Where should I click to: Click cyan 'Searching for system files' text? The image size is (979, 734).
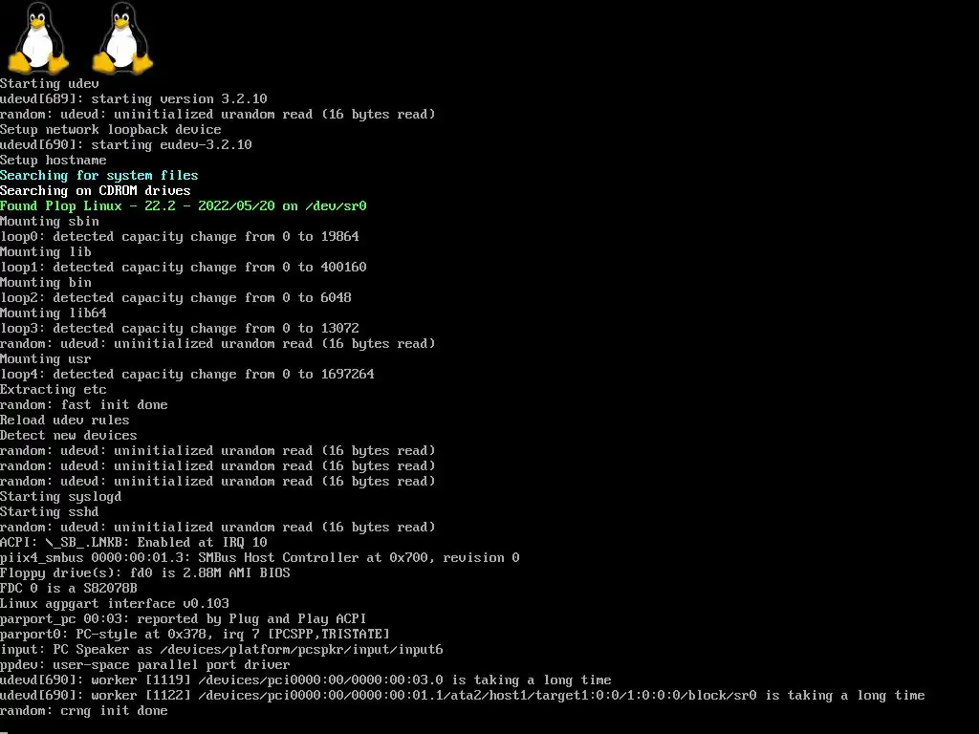tap(99, 176)
